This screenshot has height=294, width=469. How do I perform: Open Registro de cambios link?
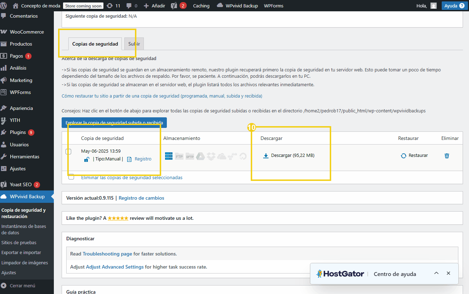tap(141, 198)
